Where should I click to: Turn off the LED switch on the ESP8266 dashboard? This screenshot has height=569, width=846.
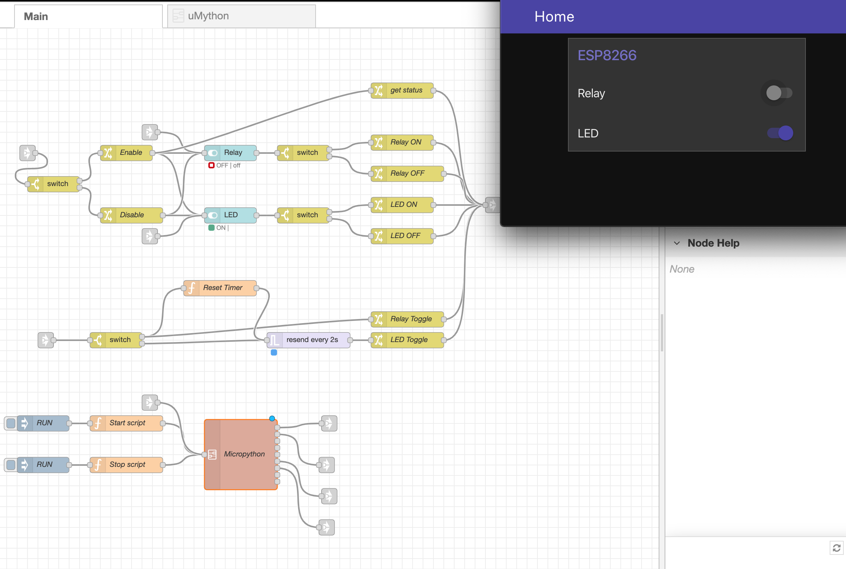click(779, 133)
